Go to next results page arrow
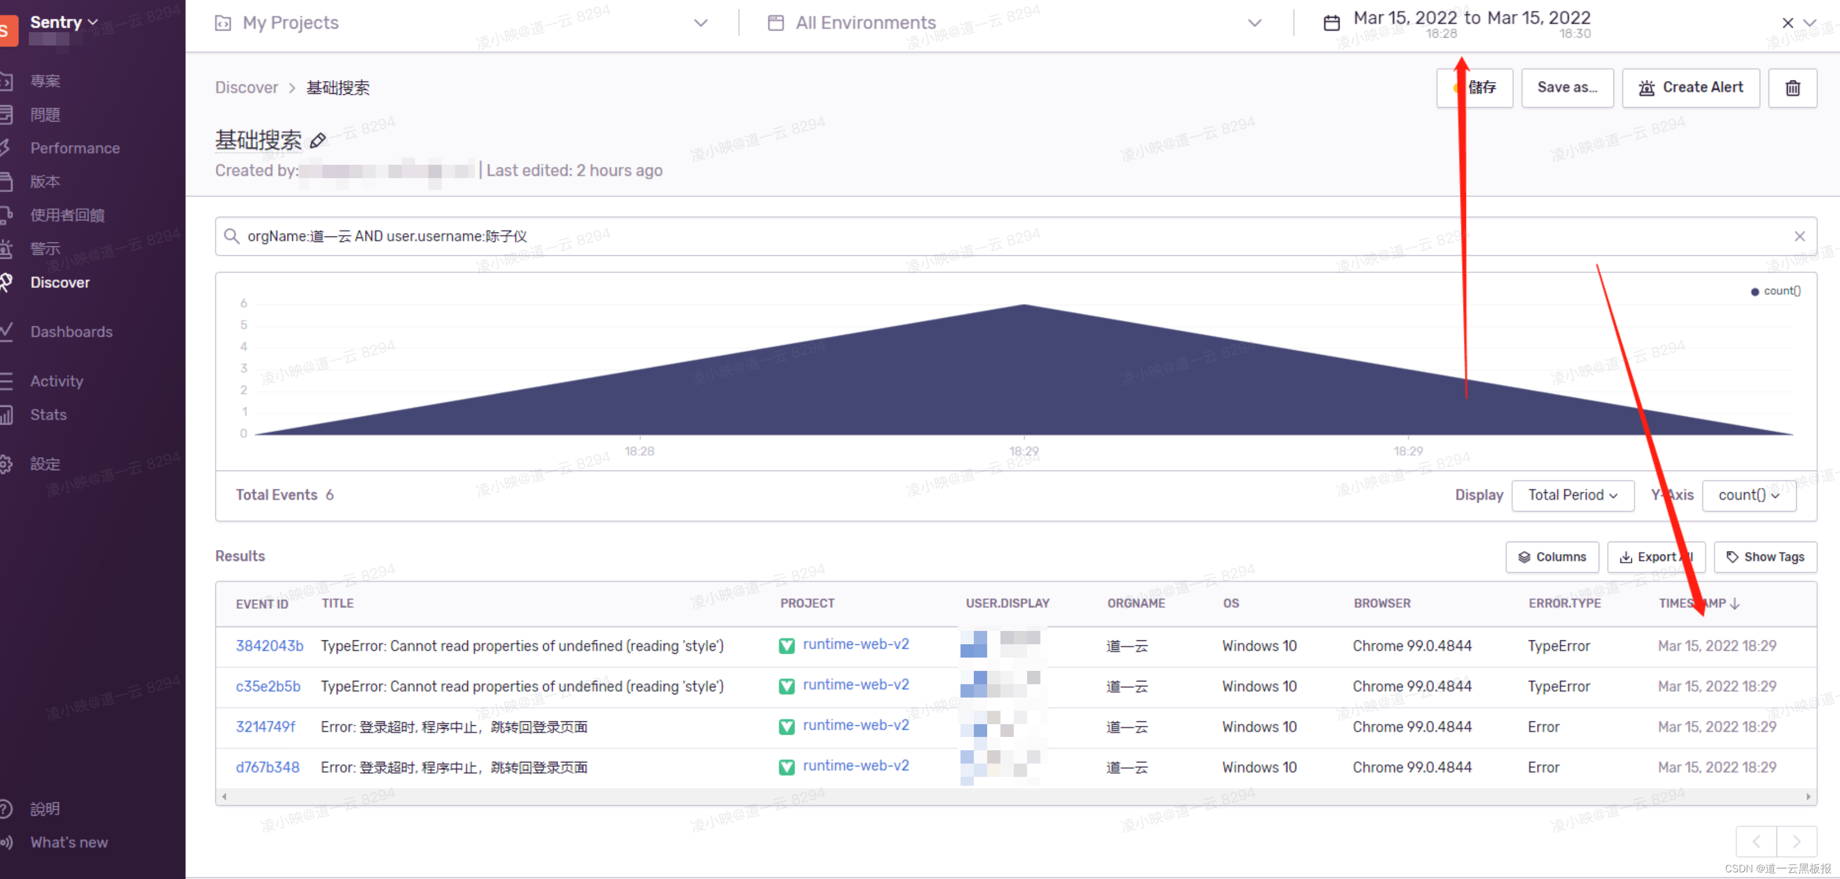The image size is (1840, 879). pos(1796,842)
